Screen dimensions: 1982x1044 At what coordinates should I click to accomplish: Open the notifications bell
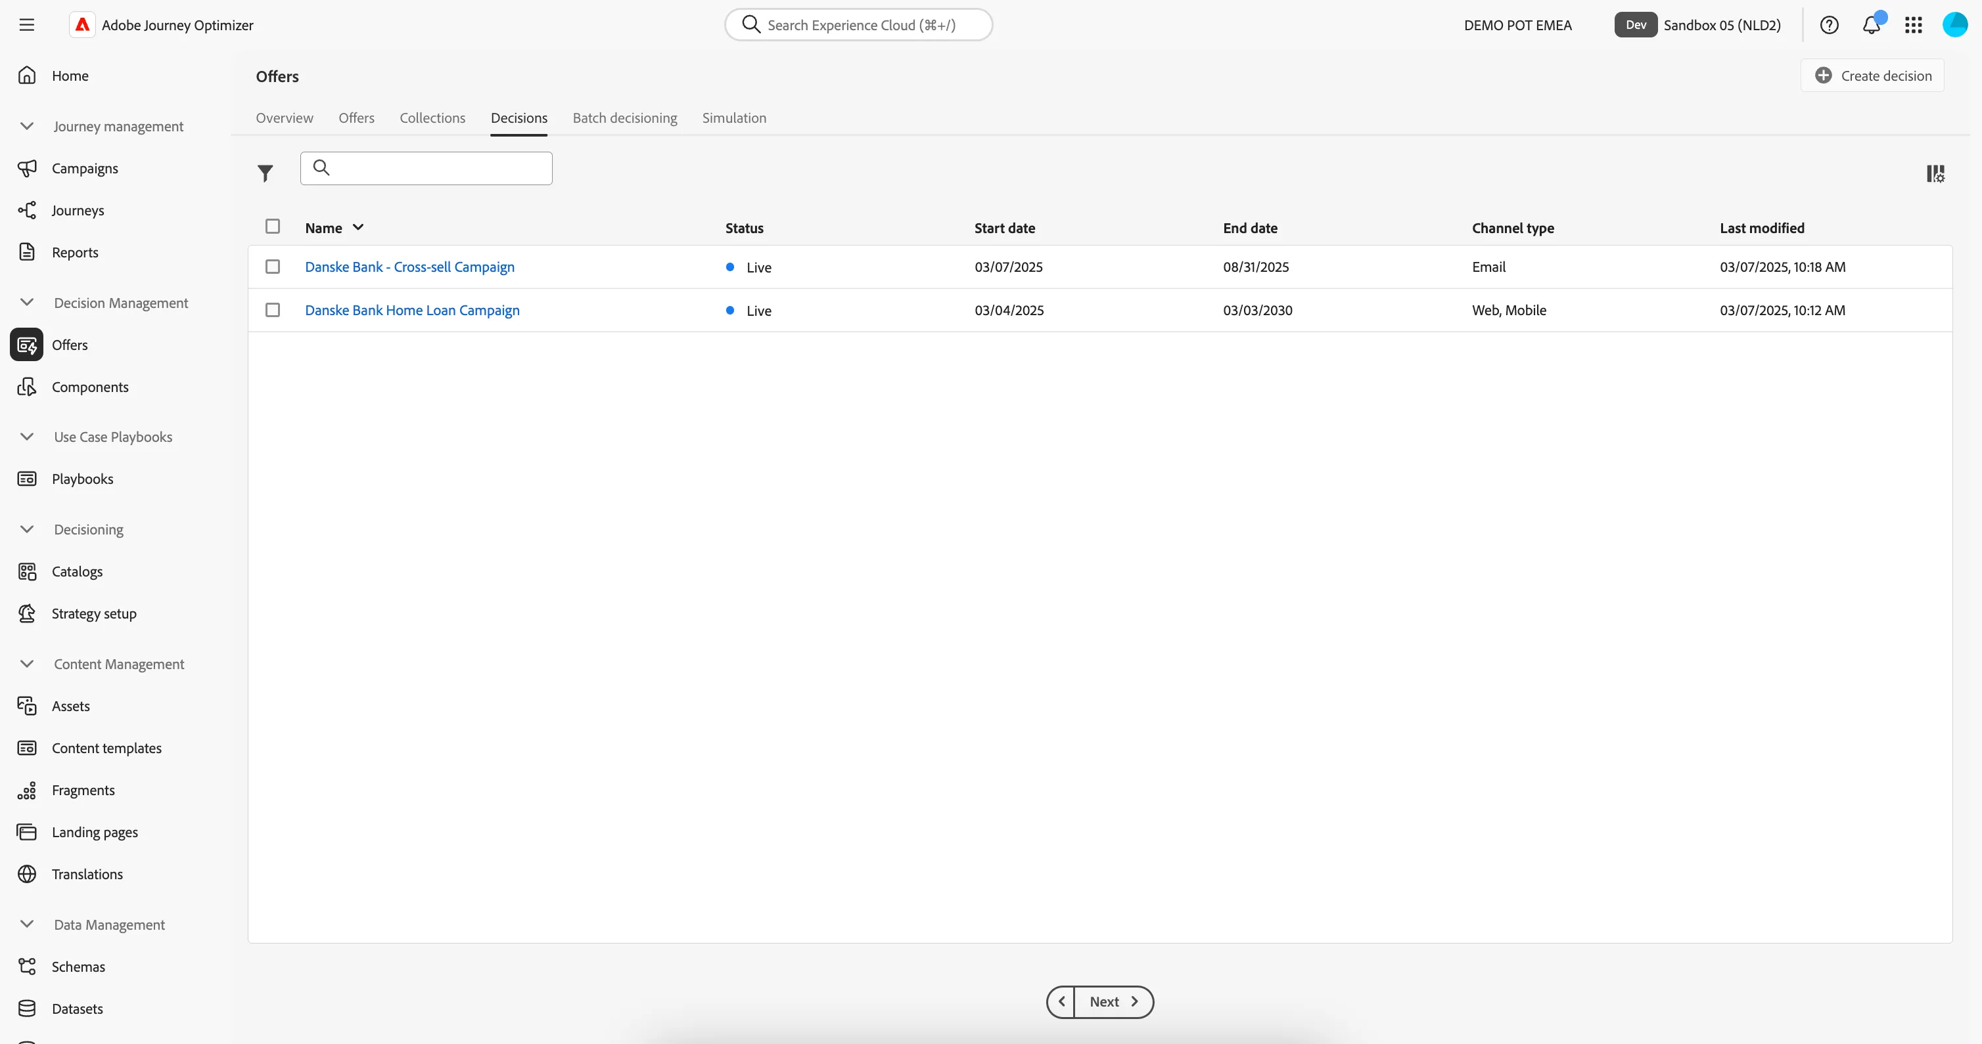point(1871,24)
